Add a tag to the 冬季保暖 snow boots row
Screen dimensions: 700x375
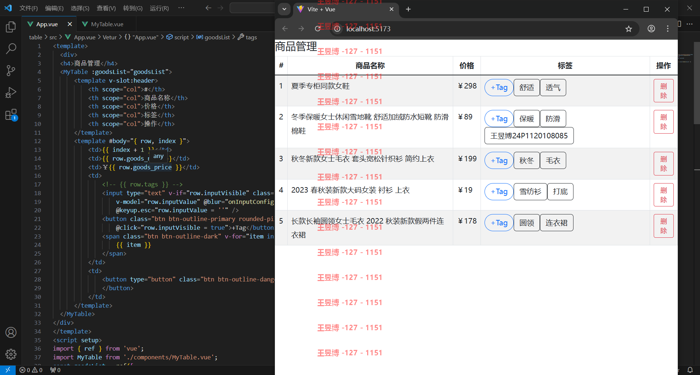tap(499, 119)
